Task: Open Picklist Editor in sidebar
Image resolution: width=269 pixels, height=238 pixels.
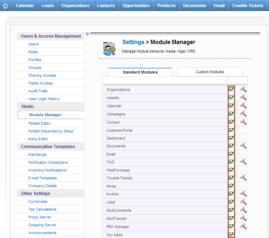Action: point(39,123)
